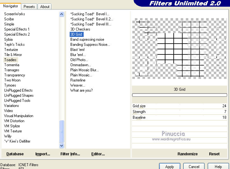The image size is (230, 169).
Task: Adjust the Strength slider
Action: click(x=179, y=112)
